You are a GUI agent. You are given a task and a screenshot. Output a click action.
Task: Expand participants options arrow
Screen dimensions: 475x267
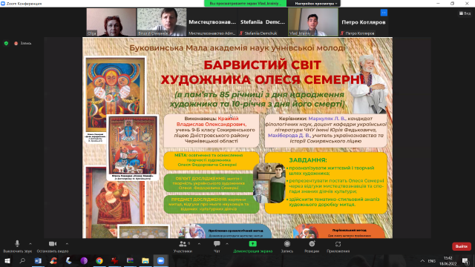click(199, 244)
